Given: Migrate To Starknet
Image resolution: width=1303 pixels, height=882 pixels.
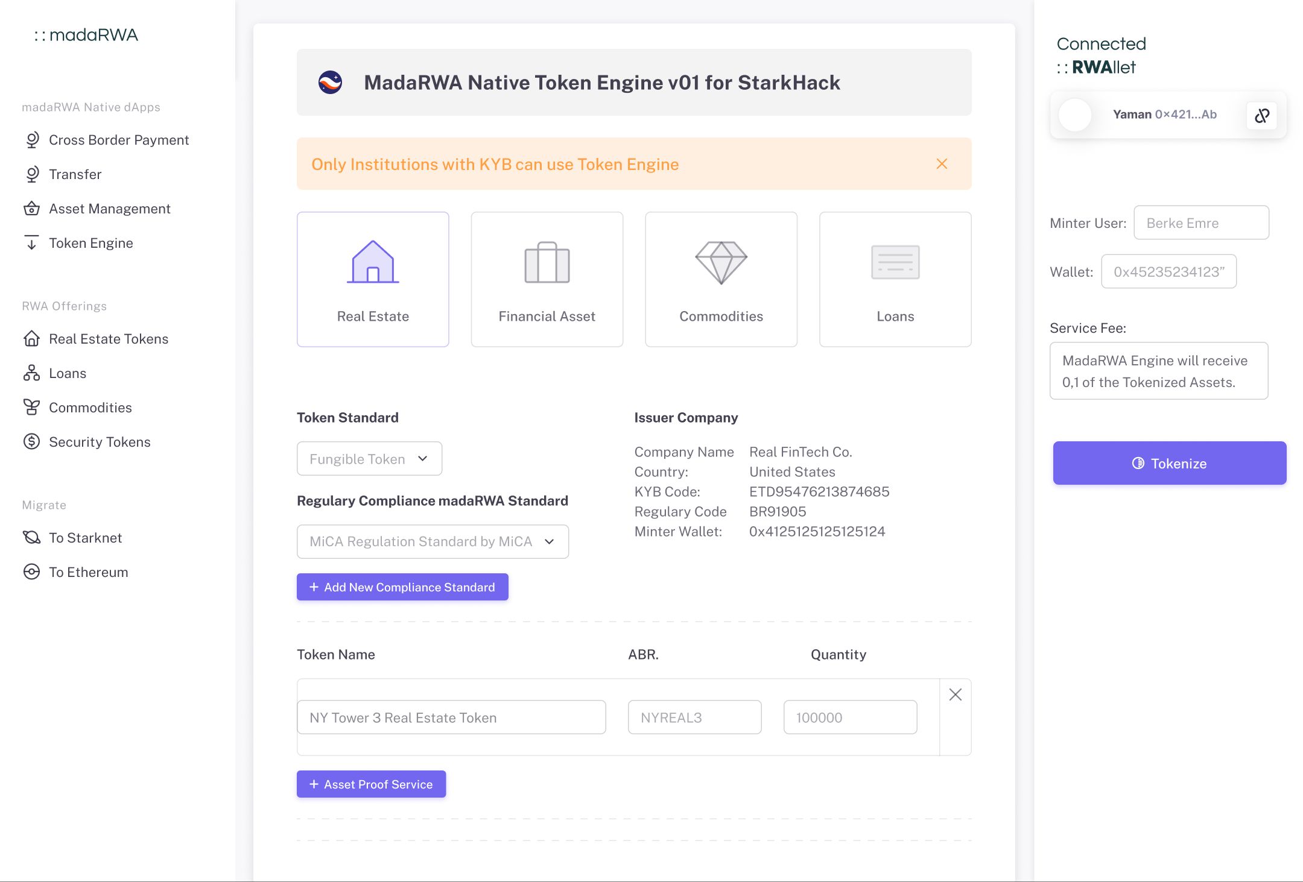Looking at the screenshot, I should coord(72,538).
